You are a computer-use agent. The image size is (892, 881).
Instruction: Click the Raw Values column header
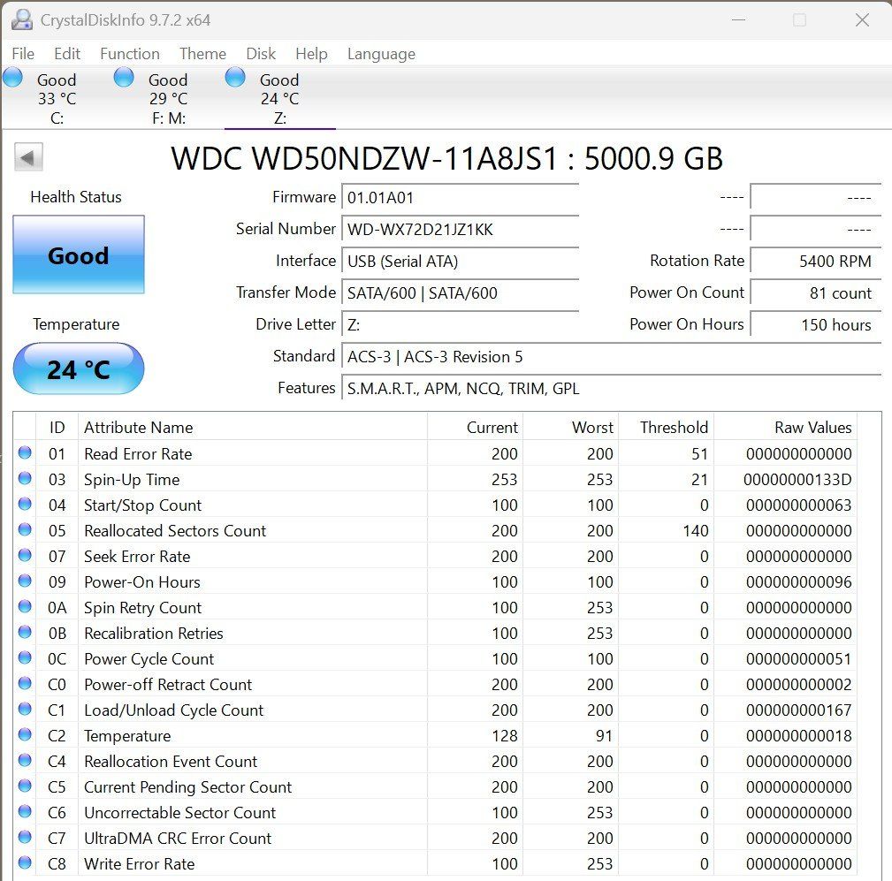[x=785, y=427]
